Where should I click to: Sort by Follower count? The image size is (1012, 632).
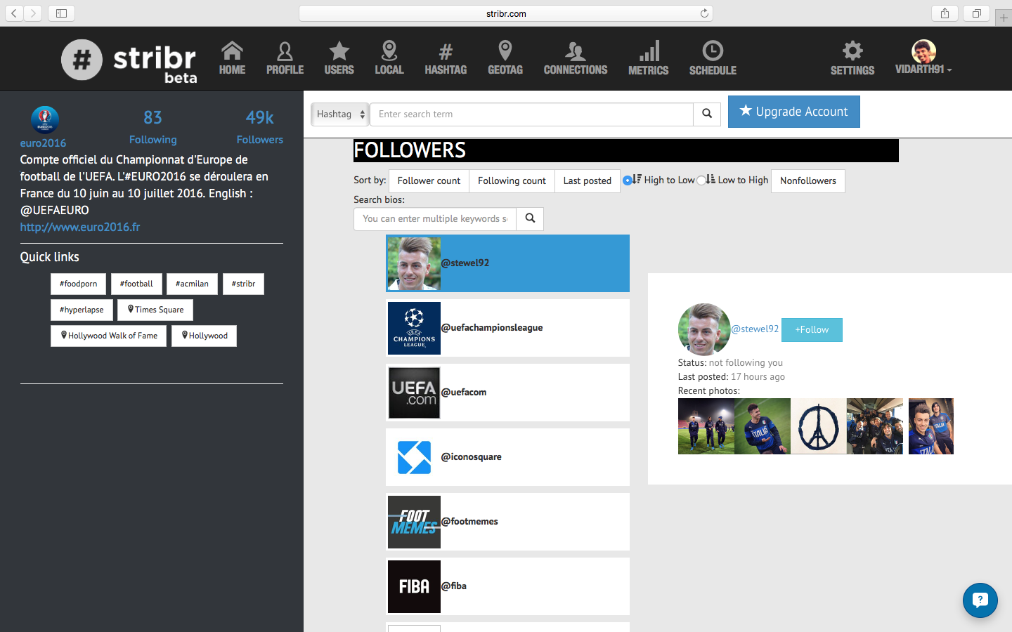[x=429, y=180]
